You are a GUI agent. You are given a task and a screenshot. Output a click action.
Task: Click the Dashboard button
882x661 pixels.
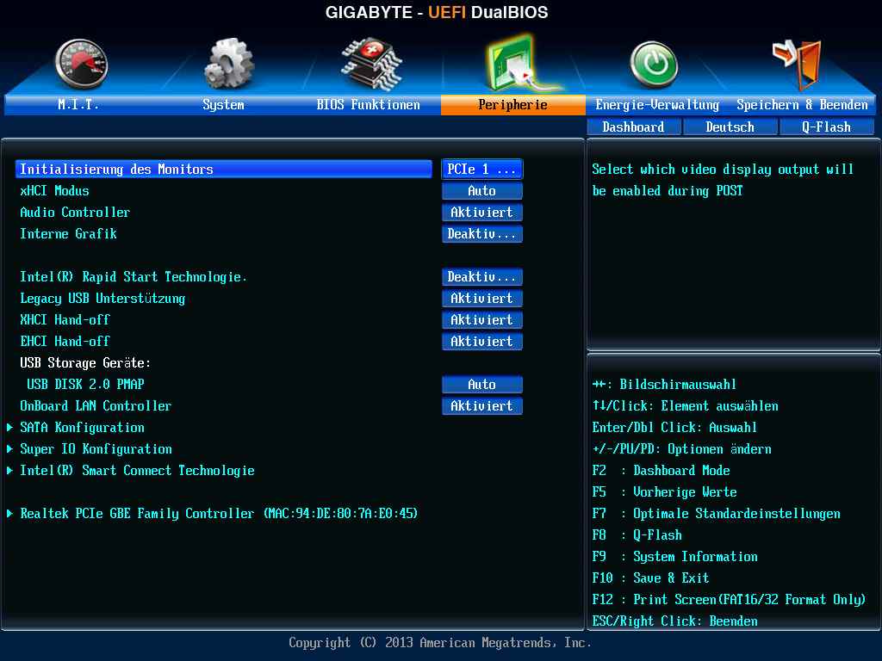coord(633,127)
